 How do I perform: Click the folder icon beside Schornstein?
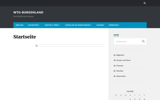tap(114, 76)
